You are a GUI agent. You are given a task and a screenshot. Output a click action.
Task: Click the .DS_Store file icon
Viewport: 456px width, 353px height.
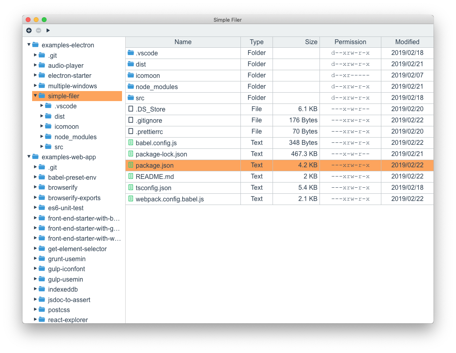pyautogui.click(x=131, y=109)
